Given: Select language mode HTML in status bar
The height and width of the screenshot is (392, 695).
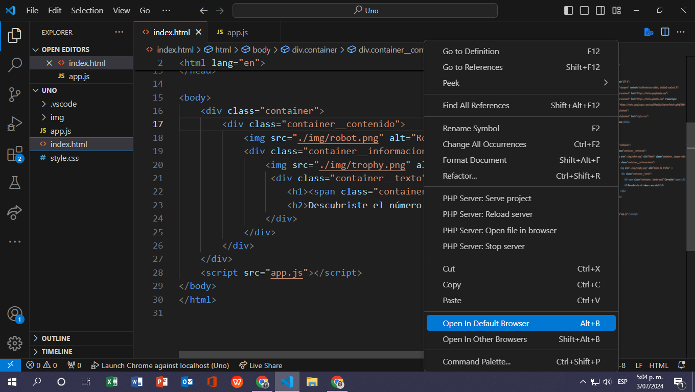Looking at the screenshot, I should (x=659, y=365).
